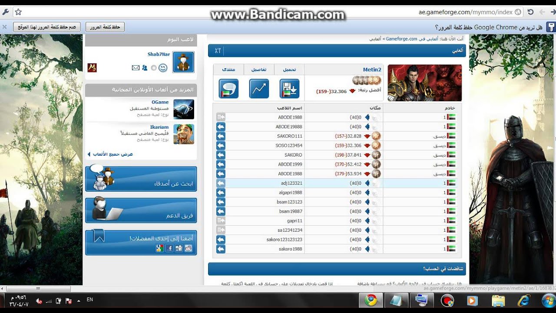Click the browser address bar URL

(x=465, y=12)
